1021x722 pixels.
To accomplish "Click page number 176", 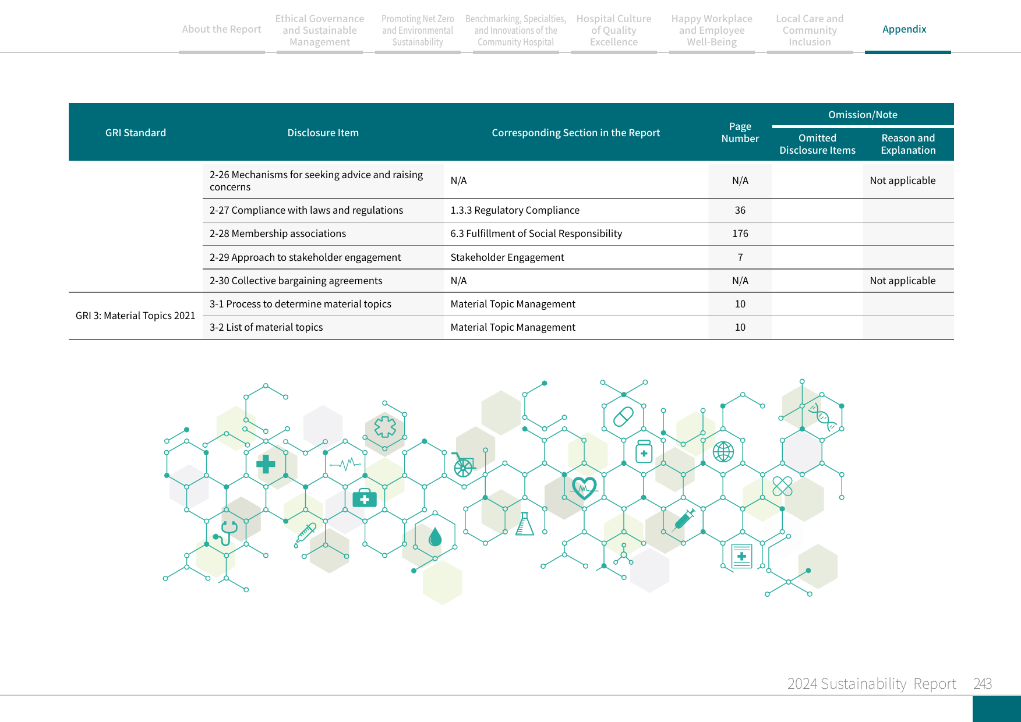I will click(x=740, y=233).
